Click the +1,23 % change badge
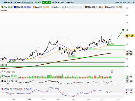 coord(46,2)
